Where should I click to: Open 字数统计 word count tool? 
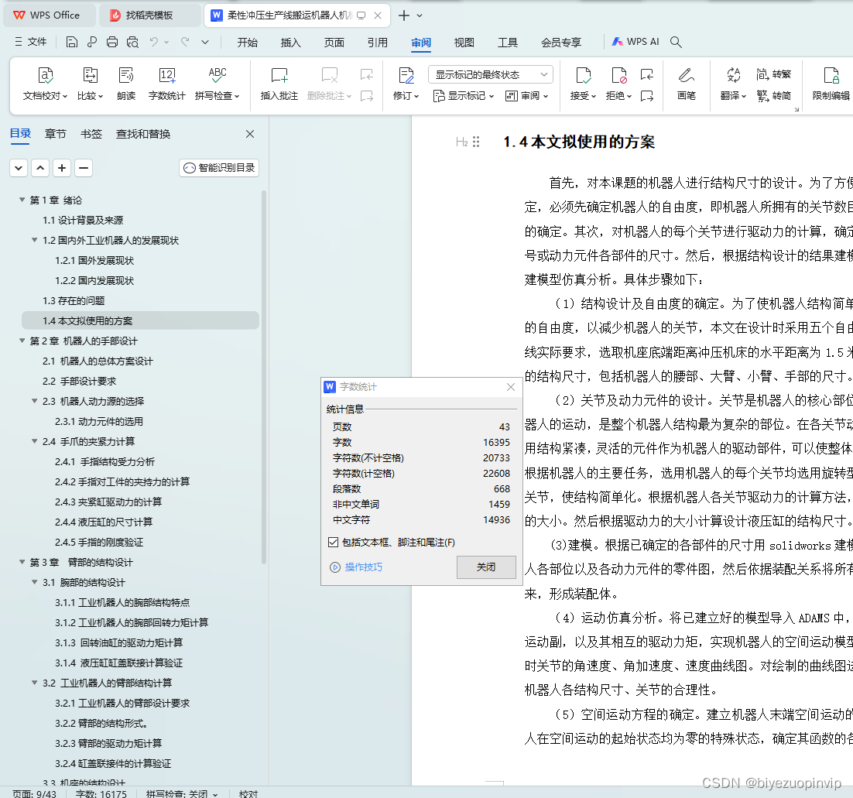(167, 84)
